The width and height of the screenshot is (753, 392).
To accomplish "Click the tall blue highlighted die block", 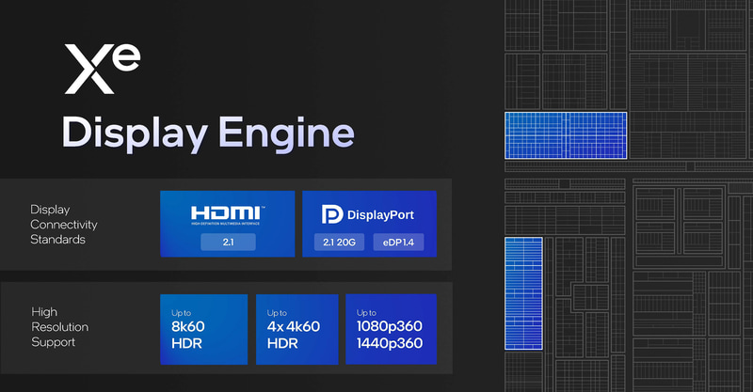I will click(x=523, y=293).
